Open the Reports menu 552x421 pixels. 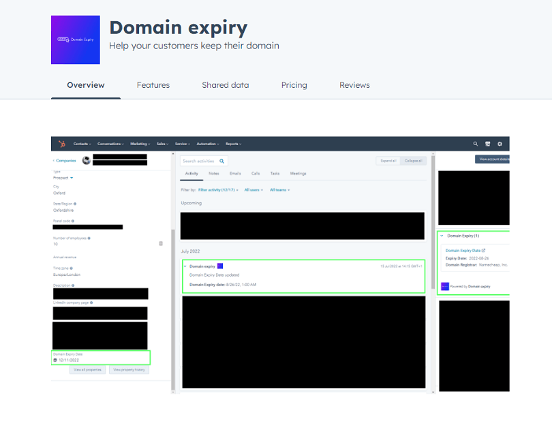pyautogui.click(x=233, y=144)
